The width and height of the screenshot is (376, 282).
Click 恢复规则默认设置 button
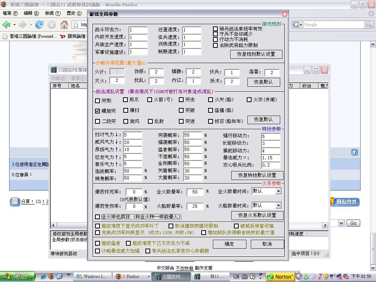(256, 54)
